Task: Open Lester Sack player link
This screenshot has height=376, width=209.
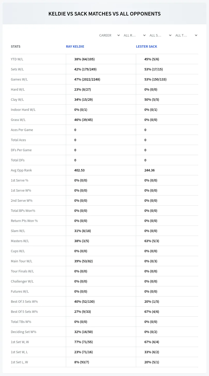Action: [x=146, y=47]
